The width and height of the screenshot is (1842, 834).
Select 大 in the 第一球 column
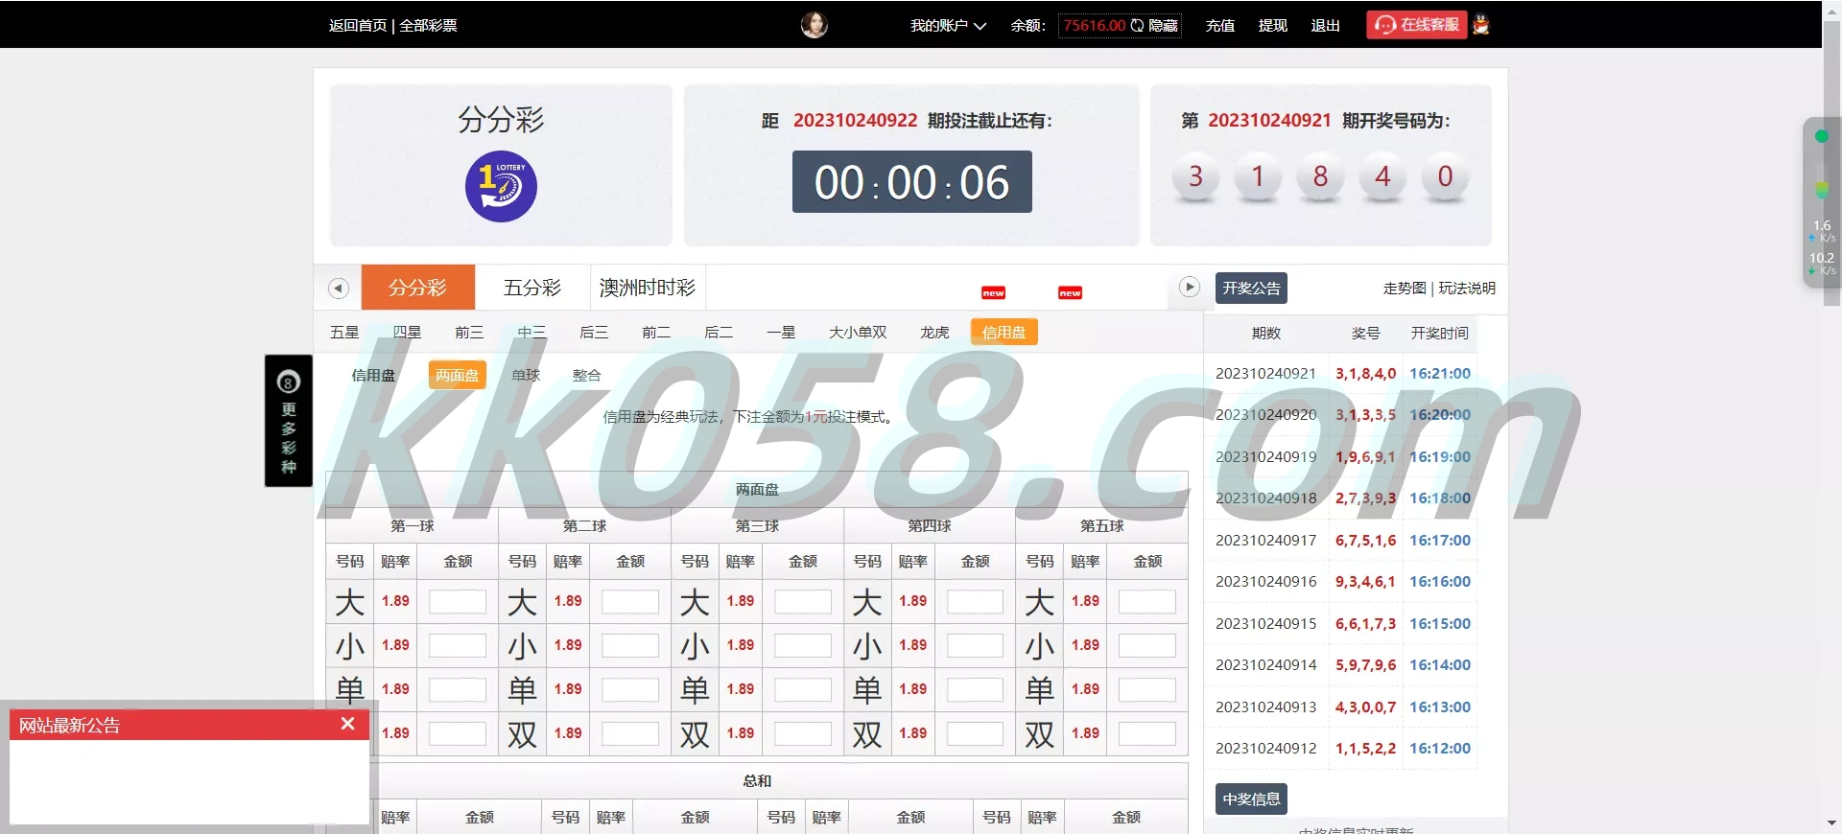click(350, 602)
